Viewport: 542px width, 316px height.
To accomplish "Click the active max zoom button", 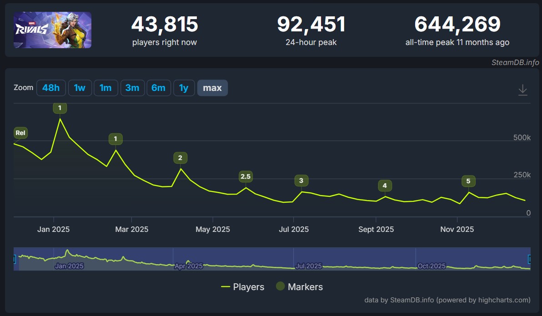I will click(x=212, y=88).
